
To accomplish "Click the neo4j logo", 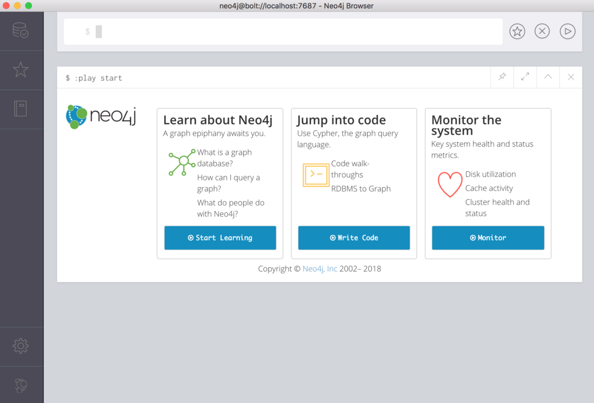I will (101, 117).
